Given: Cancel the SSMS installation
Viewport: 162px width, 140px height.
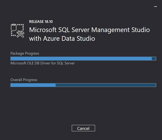Looking at the screenshot, I should point(83,128).
